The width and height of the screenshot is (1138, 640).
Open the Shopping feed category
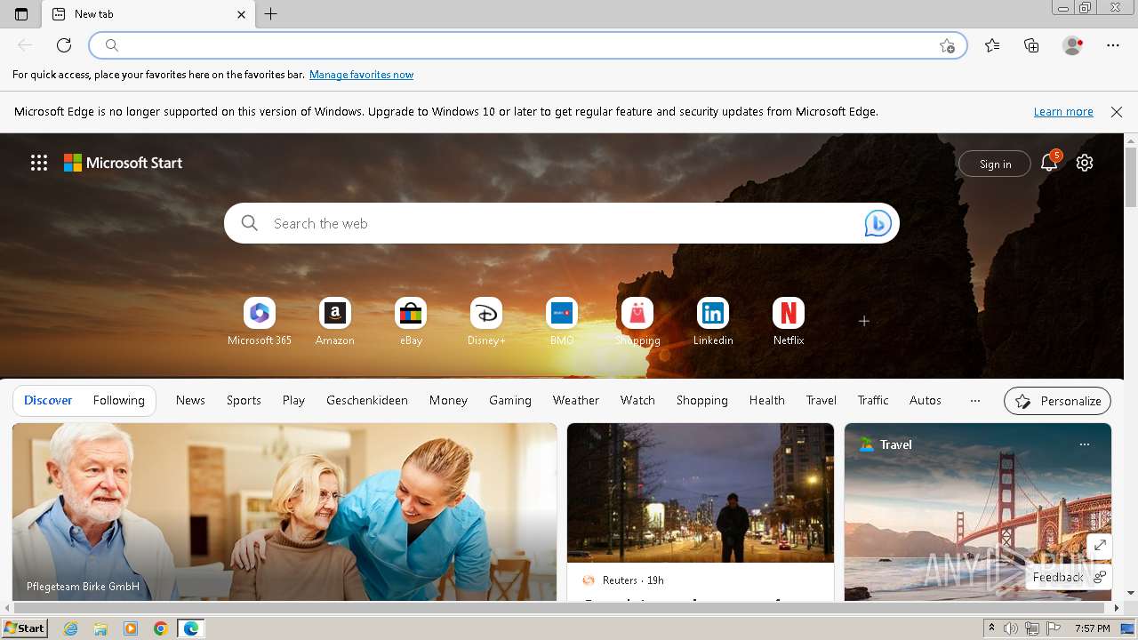tap(702, 401)
